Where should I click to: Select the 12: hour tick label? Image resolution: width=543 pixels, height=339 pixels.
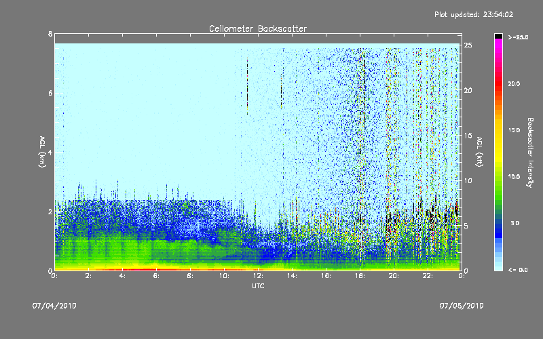pos(259,276)
